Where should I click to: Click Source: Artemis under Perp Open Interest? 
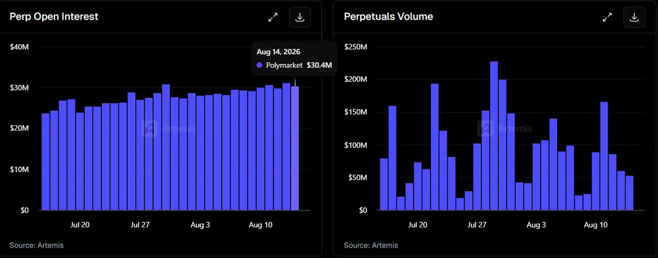tap(36, 245)
